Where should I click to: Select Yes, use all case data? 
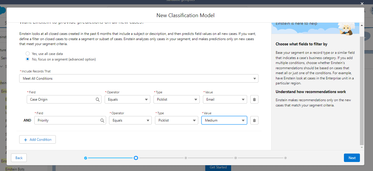click(x=28, y=53)
